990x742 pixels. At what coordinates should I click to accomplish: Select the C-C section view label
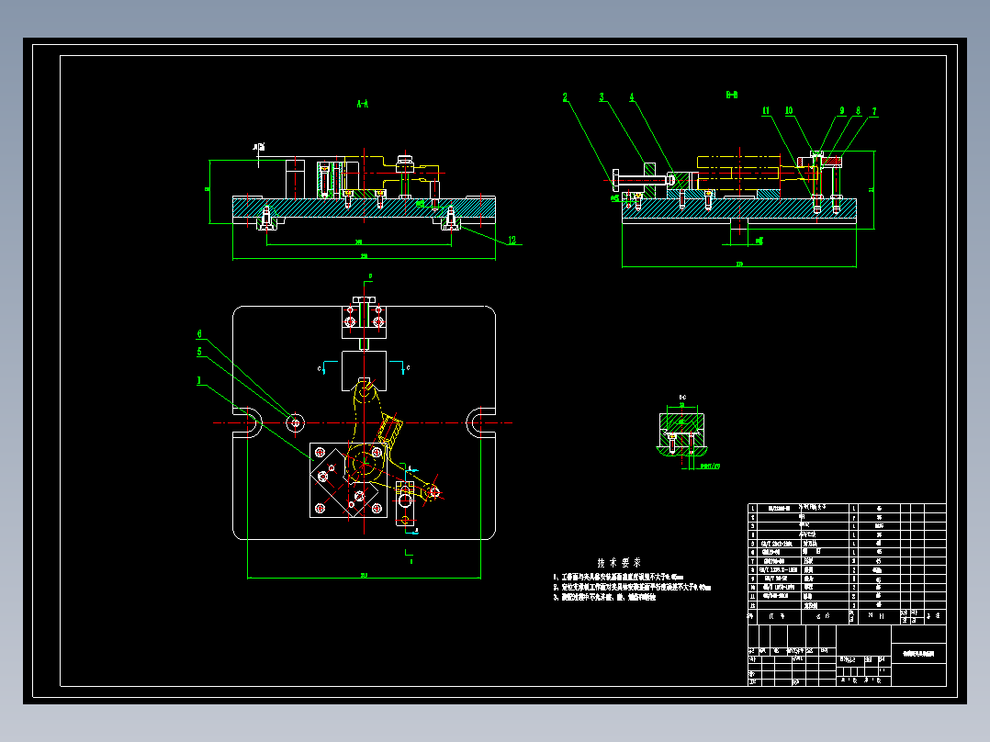682,398
